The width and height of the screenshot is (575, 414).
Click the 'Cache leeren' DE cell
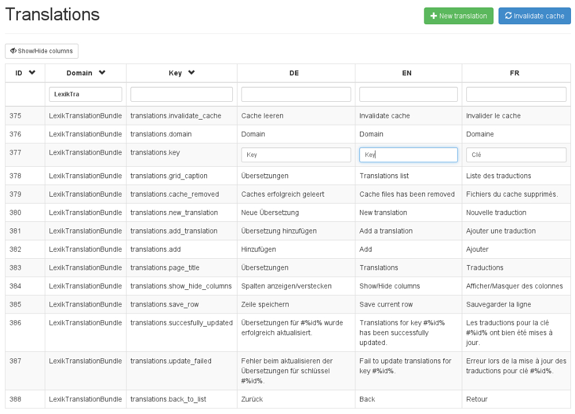[x=262, y=116]
